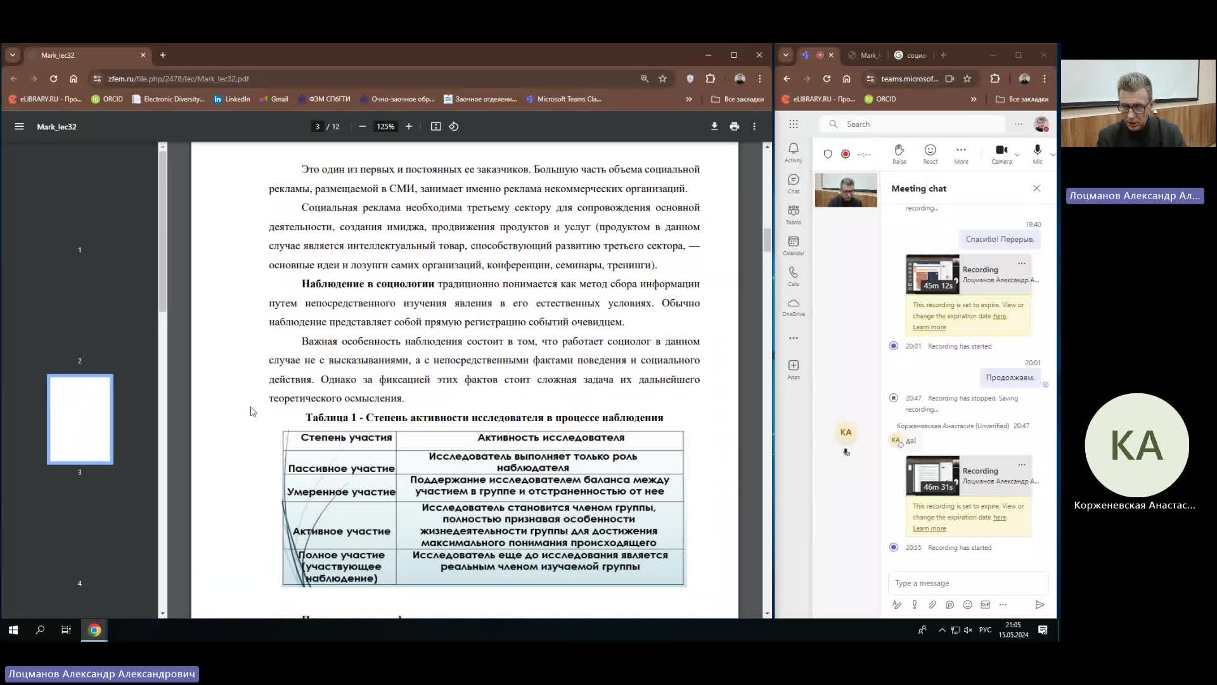The width and height of the screenshot is (1217, 685).
Task: Open React emoji options in meeting
Action: click(930, 154)
